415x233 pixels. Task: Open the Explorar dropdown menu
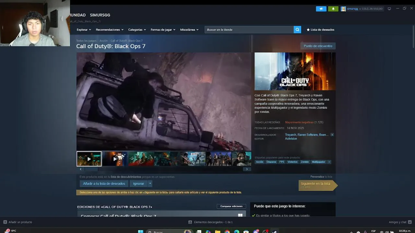84,30
